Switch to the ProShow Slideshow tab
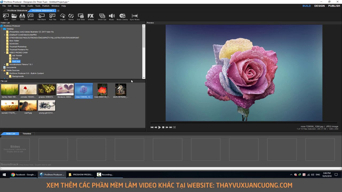The image size is (342, 192). pos(17,11)
